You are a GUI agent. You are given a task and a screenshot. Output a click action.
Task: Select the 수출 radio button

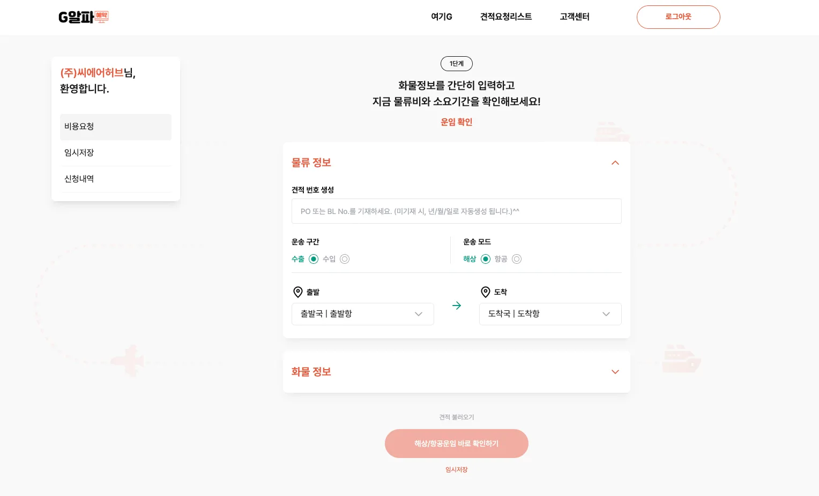point(314,259)
